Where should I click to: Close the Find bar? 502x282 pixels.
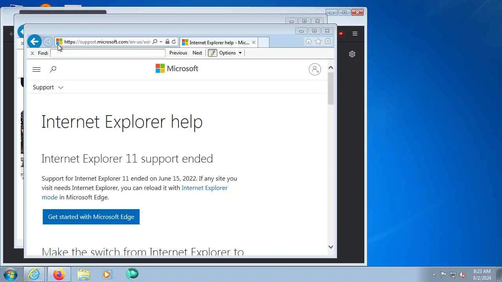[x=32, y=53]
